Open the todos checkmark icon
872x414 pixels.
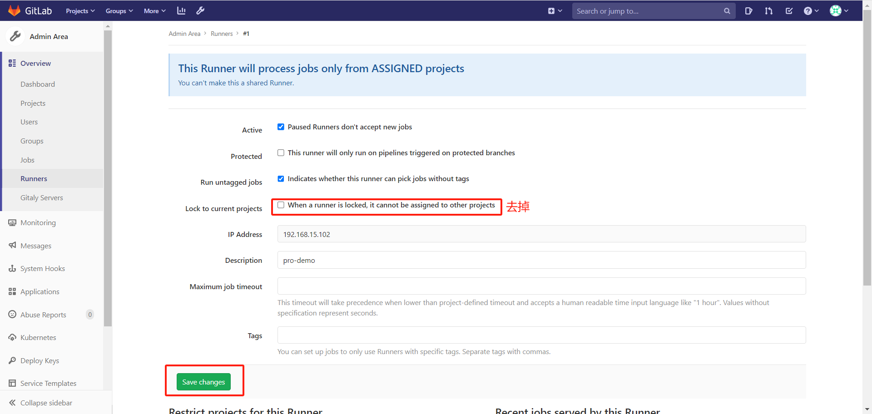[x=789, y=10]
